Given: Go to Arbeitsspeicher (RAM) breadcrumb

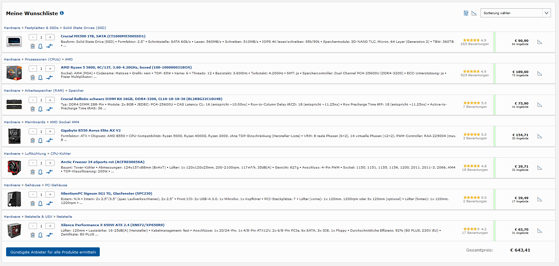Looking at the screenshot, I should tap(44, 91).
